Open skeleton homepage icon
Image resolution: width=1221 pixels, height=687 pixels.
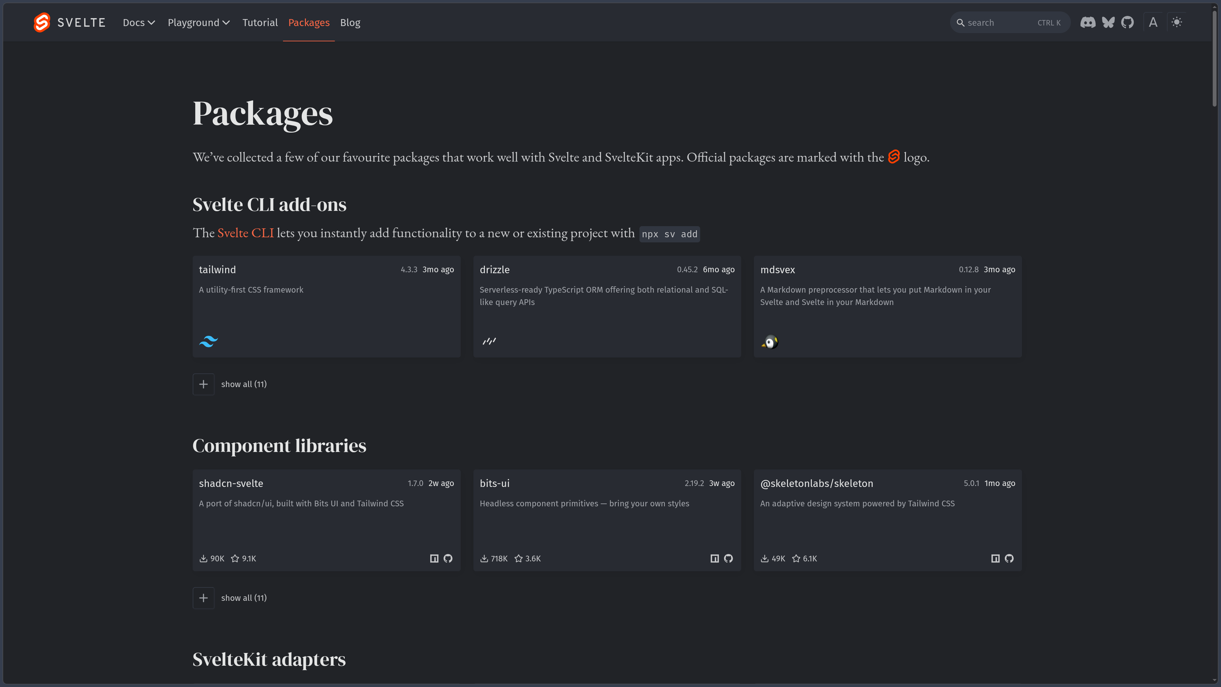(995, 559)
